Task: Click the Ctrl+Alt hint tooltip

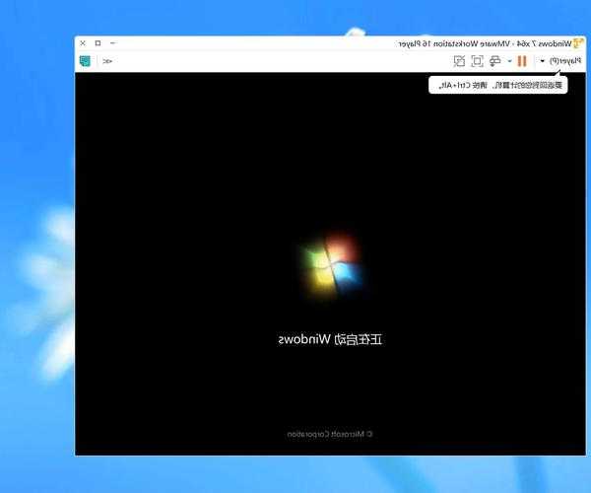Action: point(497,85)
